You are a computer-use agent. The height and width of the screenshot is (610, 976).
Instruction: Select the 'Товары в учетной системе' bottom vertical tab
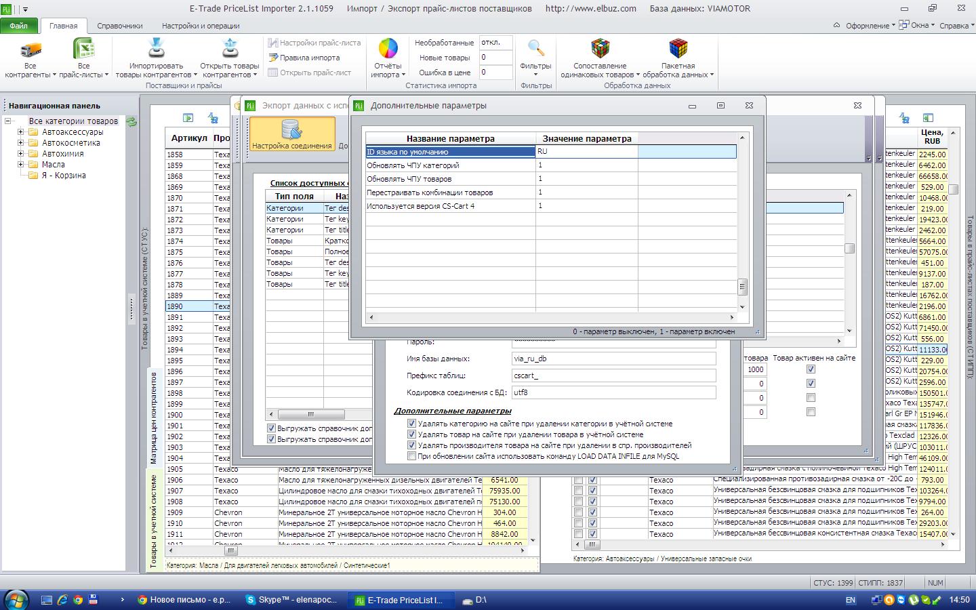(154, 521)
